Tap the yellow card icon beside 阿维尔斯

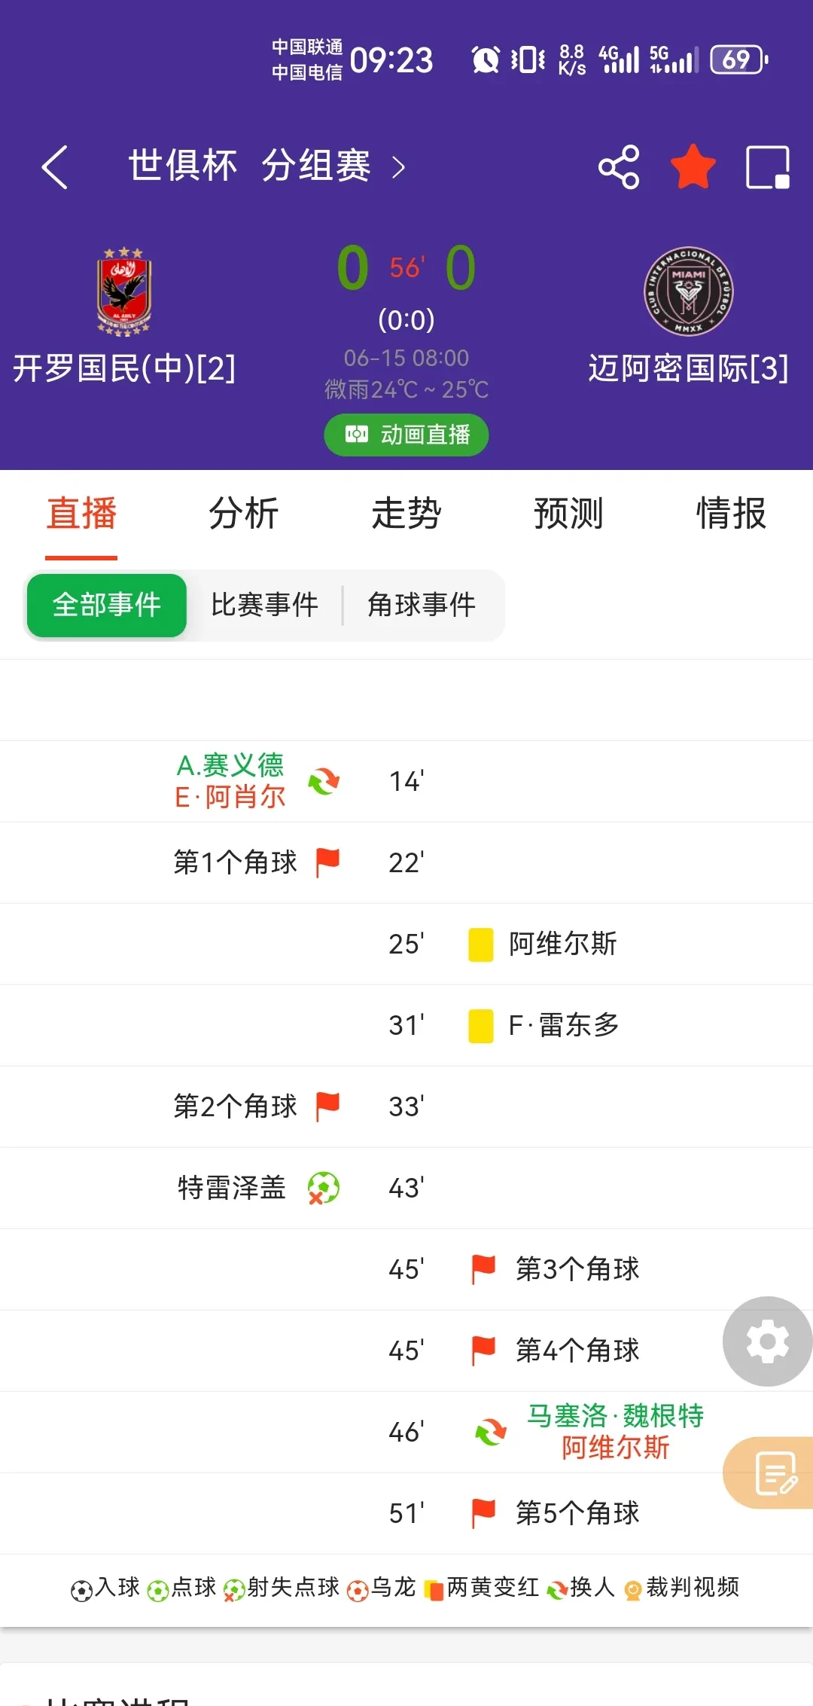(480, 944)
